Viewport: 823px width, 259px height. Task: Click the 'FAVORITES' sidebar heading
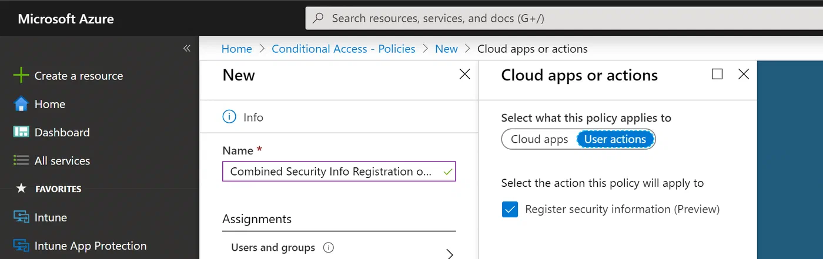point(58,189)
